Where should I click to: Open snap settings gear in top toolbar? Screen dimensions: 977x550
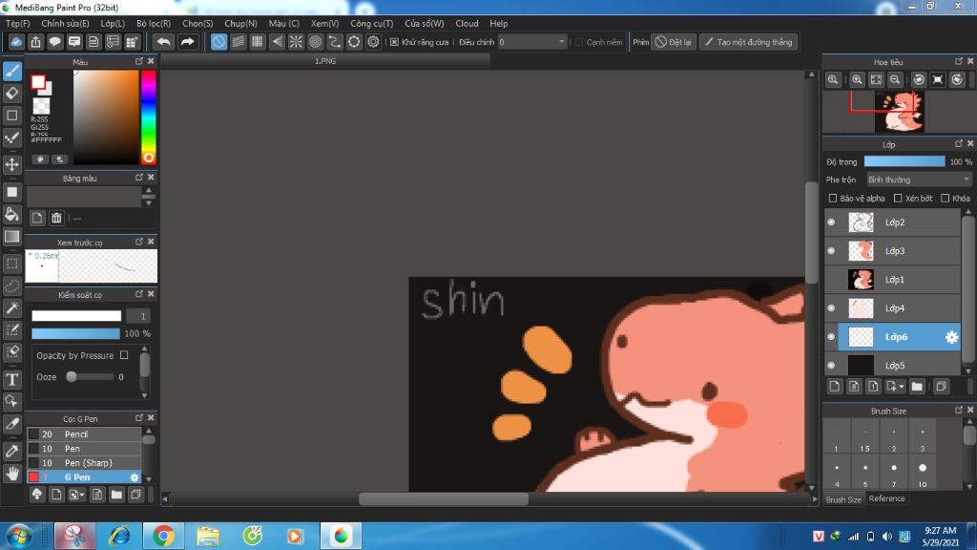coord(373,42)
